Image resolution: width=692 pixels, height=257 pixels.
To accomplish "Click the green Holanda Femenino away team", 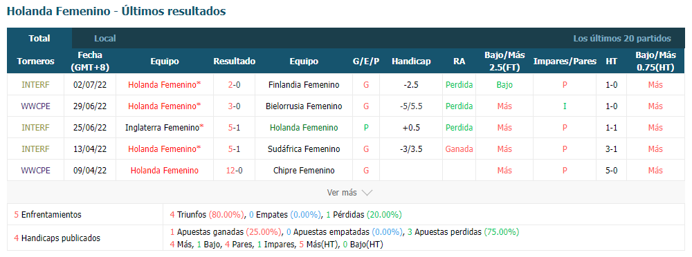I will point(304,127).
